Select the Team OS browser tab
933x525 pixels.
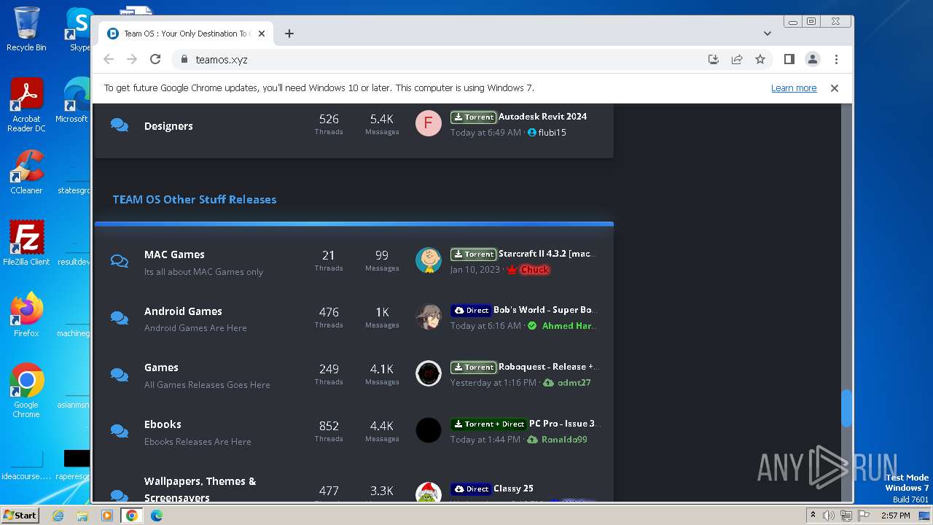pyautogui.click(x=187, y=34)
